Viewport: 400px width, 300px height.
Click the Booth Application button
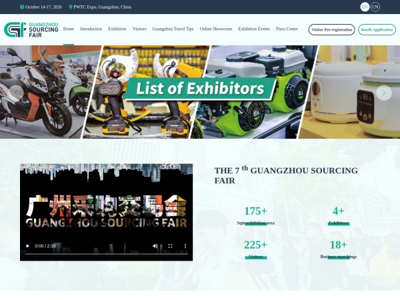377,29
